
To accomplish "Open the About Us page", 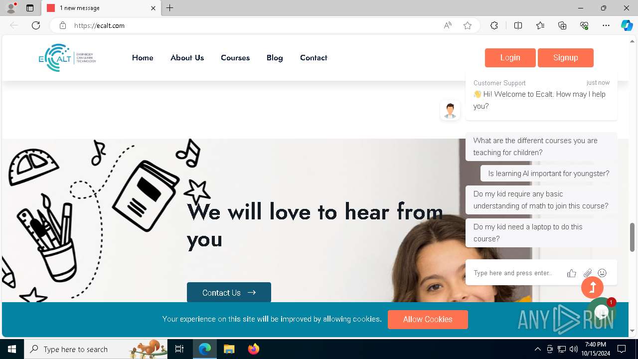I will 187,58.
